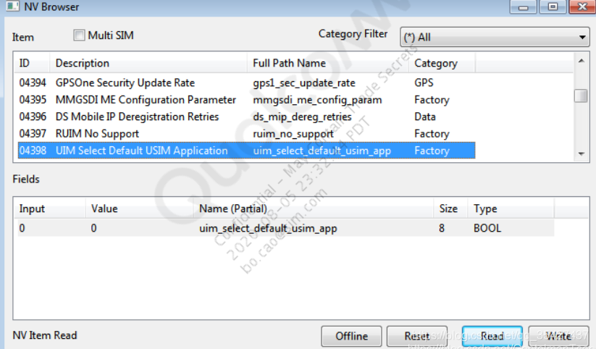Click the BOOL type cell
Image resolution: width=596 pixels, height=349 pixels.
[x=487, y=228]
